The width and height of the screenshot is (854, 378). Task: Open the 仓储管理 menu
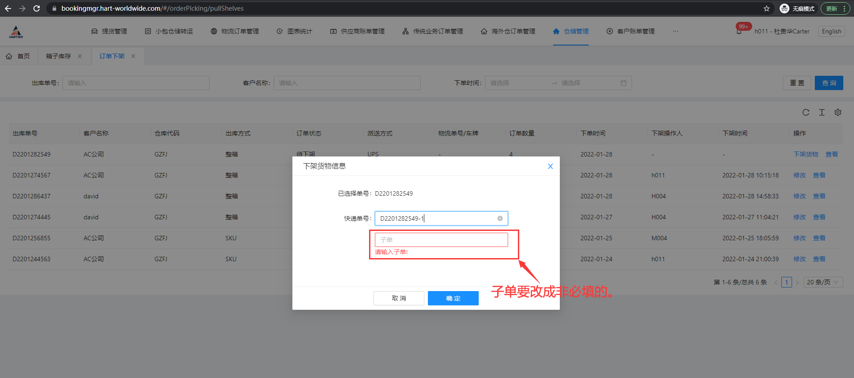571,31
